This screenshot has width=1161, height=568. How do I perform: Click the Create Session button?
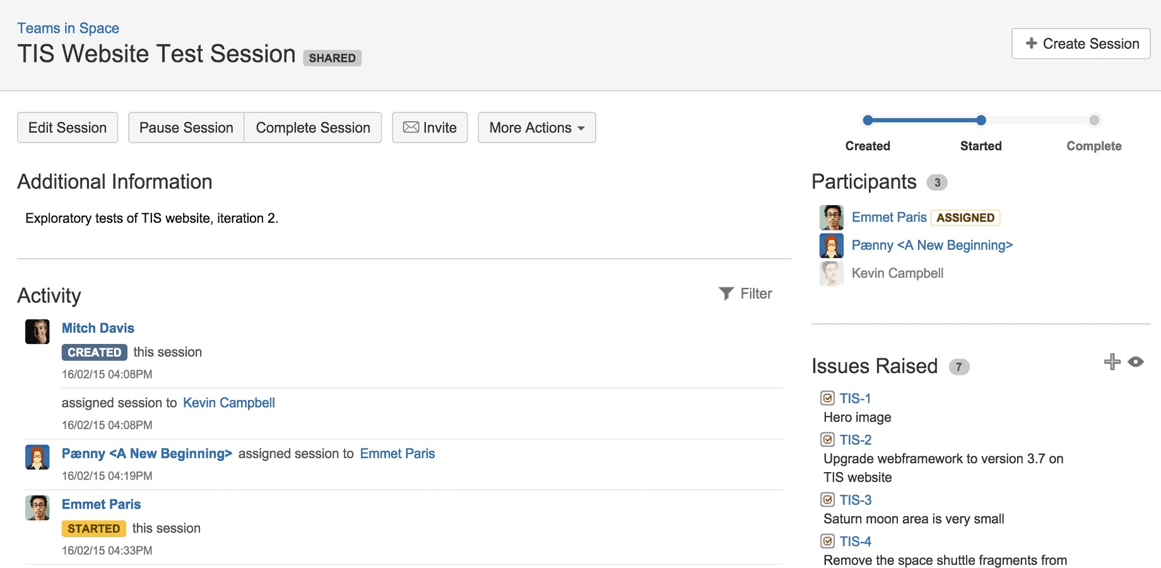(1080, 44)
